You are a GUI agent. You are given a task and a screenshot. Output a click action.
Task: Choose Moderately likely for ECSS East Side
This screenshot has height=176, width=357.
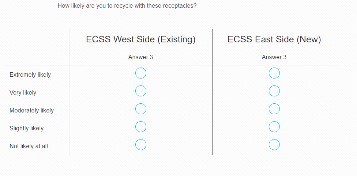274,109
